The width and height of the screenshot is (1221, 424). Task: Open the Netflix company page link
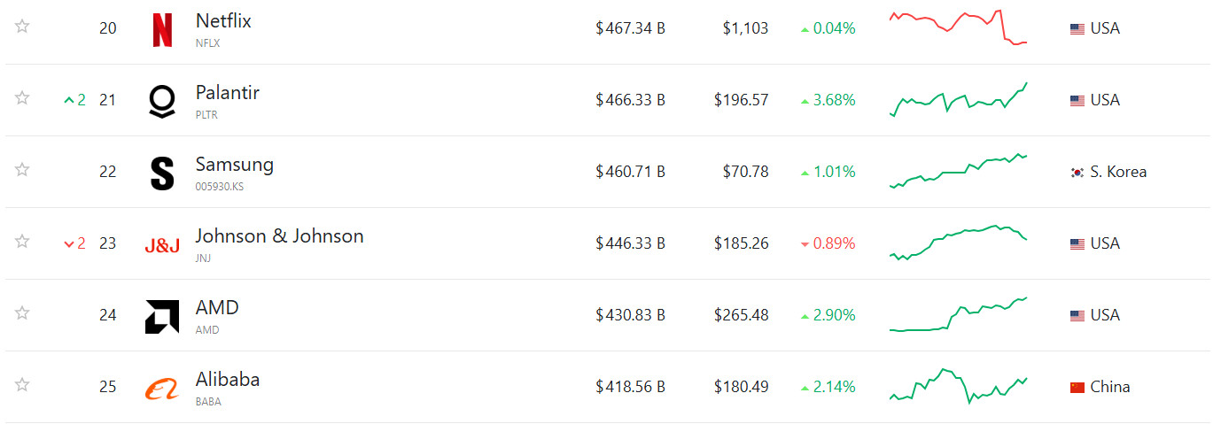223,21
